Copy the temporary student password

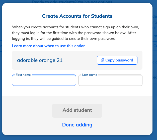click(117, 60)
